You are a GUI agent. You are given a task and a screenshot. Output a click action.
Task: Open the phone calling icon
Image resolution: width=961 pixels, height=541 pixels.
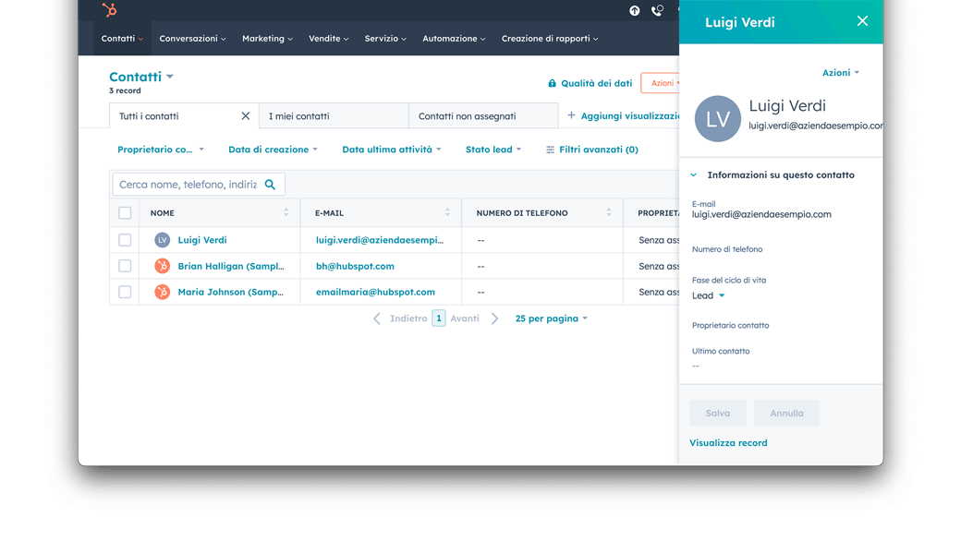pyautogui.click(x=657, y=11)
